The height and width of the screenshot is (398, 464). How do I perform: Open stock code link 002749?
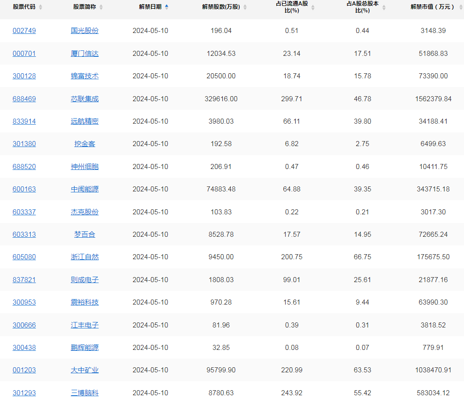[24, 30]
